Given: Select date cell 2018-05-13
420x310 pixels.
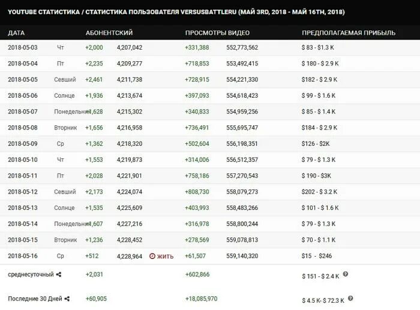Looking at the screenshot, I should point(23,207).
